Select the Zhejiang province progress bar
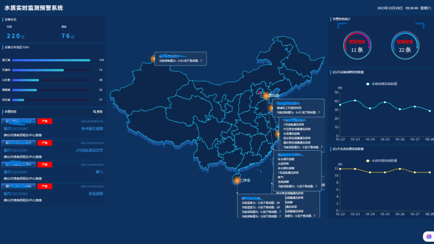Viewport: 434px width, 244px height. [51, 60]
